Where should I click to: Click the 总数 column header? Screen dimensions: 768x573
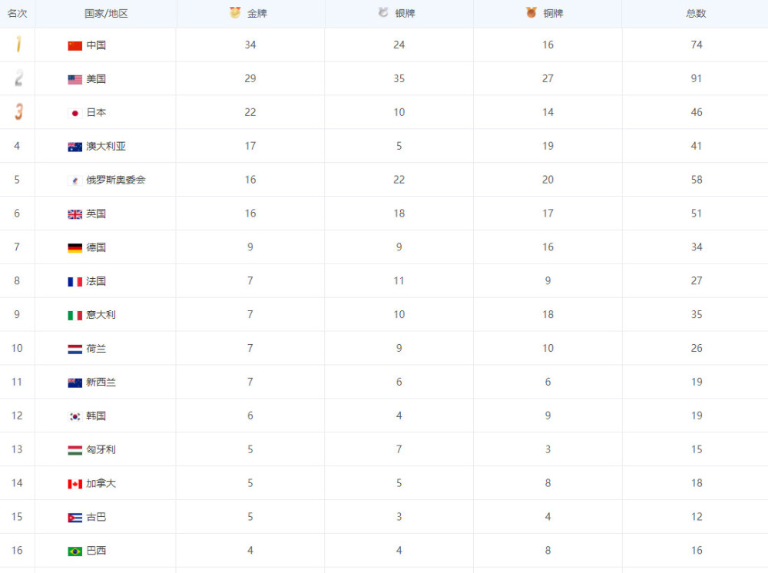pyautogui.click(x=696, y=14)
